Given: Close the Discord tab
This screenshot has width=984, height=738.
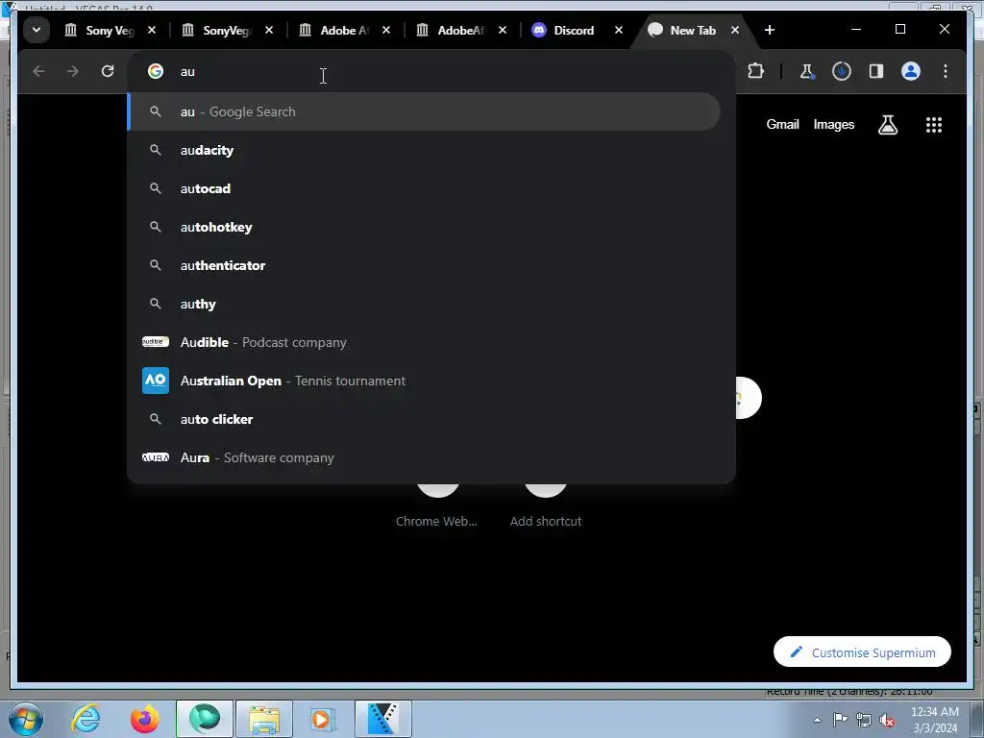Looking at the screenshot, I should pyautogui.click(x=619, y=30).
